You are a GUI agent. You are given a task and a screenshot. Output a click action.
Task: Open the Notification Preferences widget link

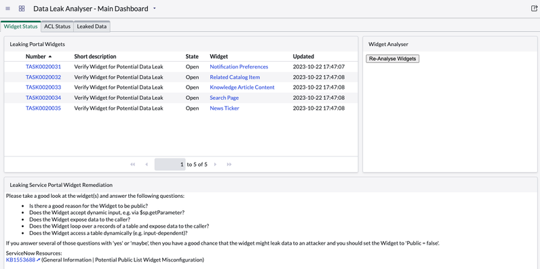coord(239,66)
